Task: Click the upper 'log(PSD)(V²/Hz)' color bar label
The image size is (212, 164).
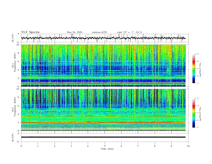Action: point(200,70)
